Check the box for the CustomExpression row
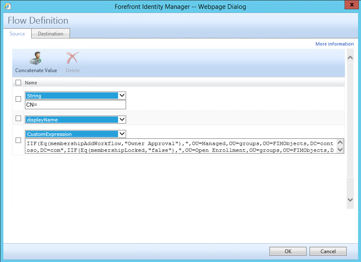 18,140
